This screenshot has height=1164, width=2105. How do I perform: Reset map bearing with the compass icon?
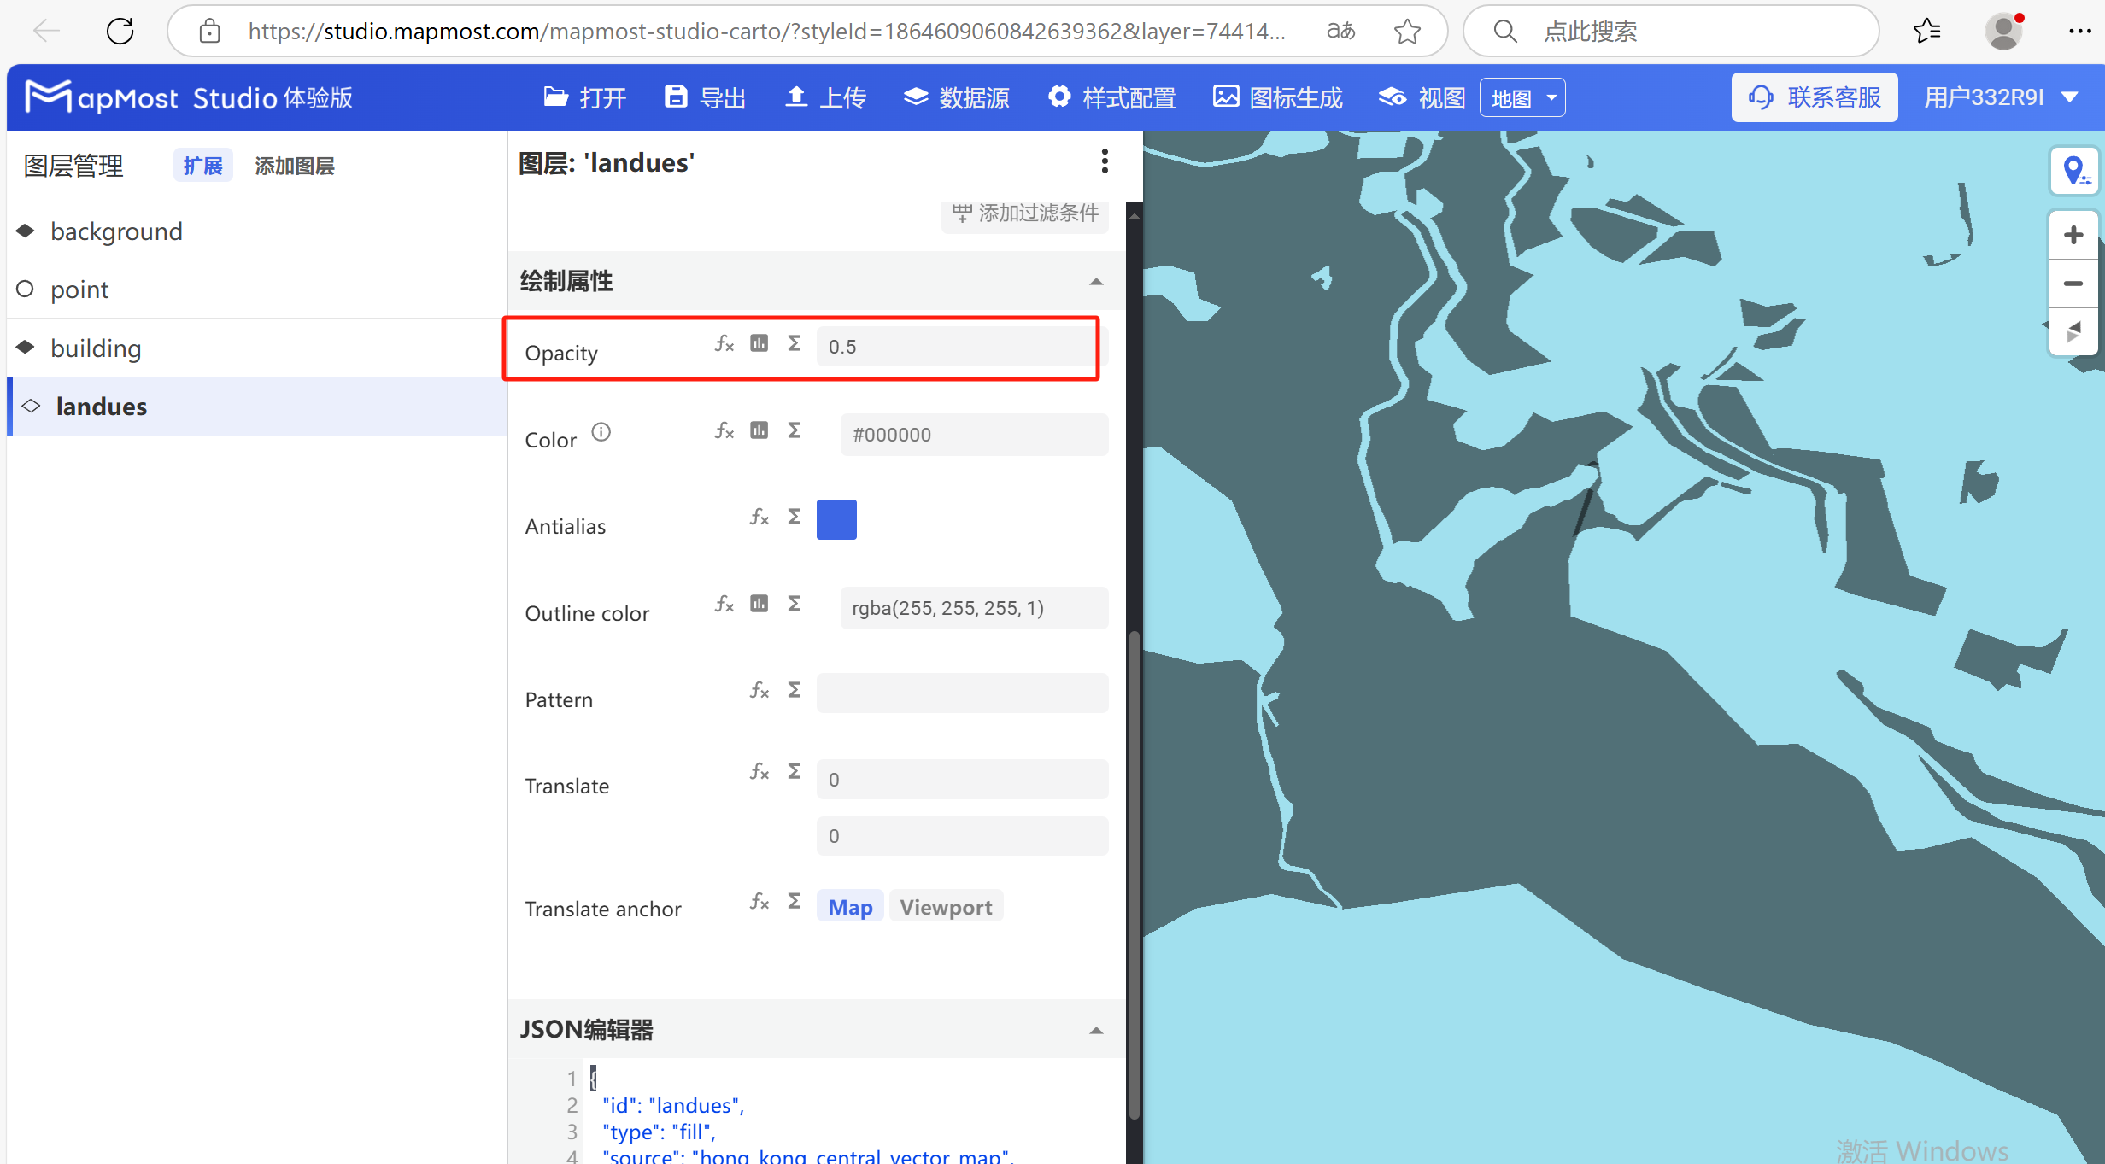pos(2073,331)
